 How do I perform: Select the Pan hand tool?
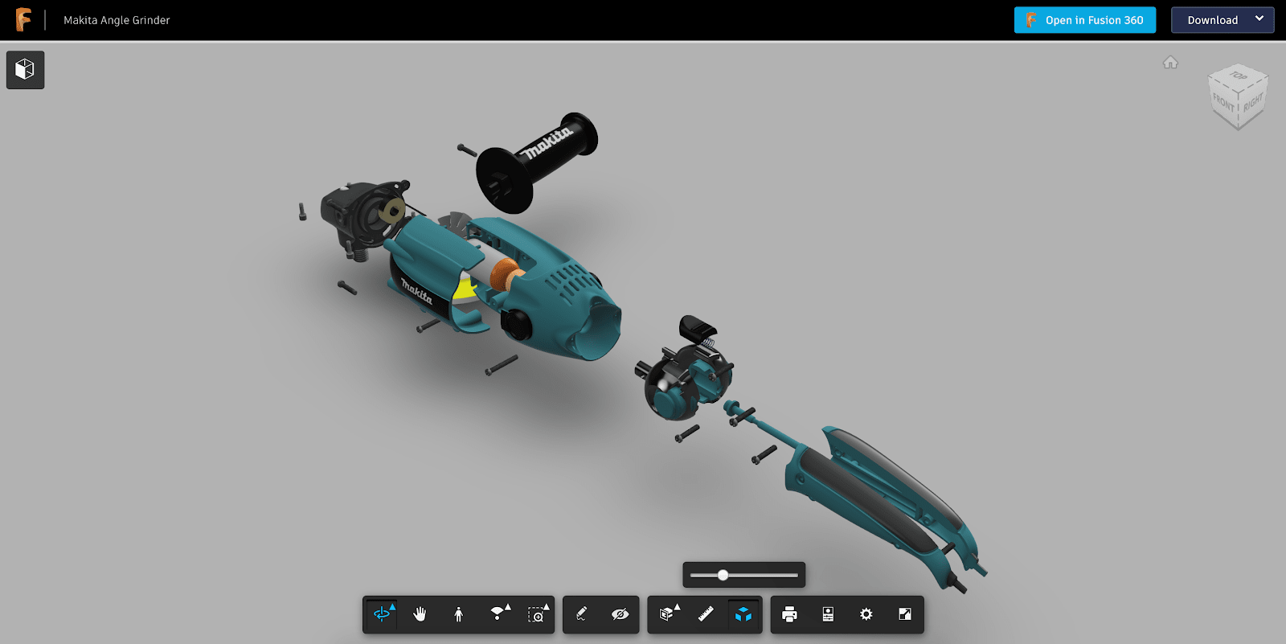click(x=420, y=614)
